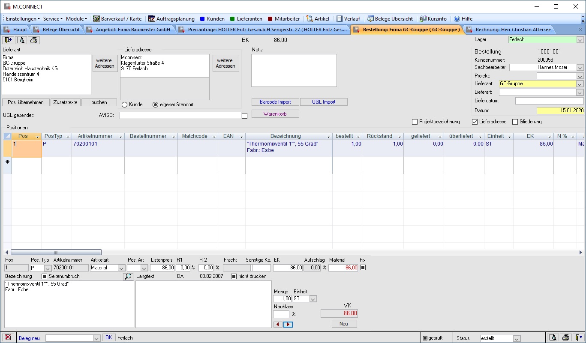The width and height of the screenshot is (586, 343).
Task: Open the Status dropdown showing erstellt
Action: [x=517, y=338]
